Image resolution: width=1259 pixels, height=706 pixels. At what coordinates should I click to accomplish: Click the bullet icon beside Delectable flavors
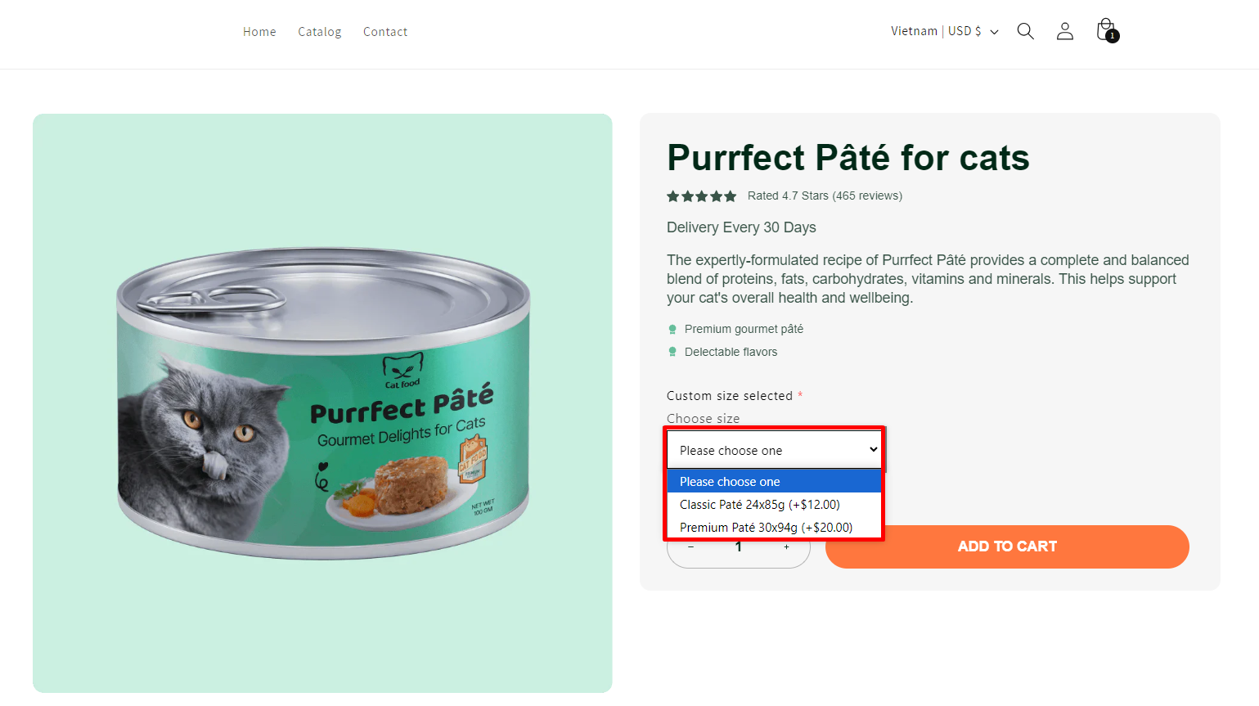click(672, 351)
